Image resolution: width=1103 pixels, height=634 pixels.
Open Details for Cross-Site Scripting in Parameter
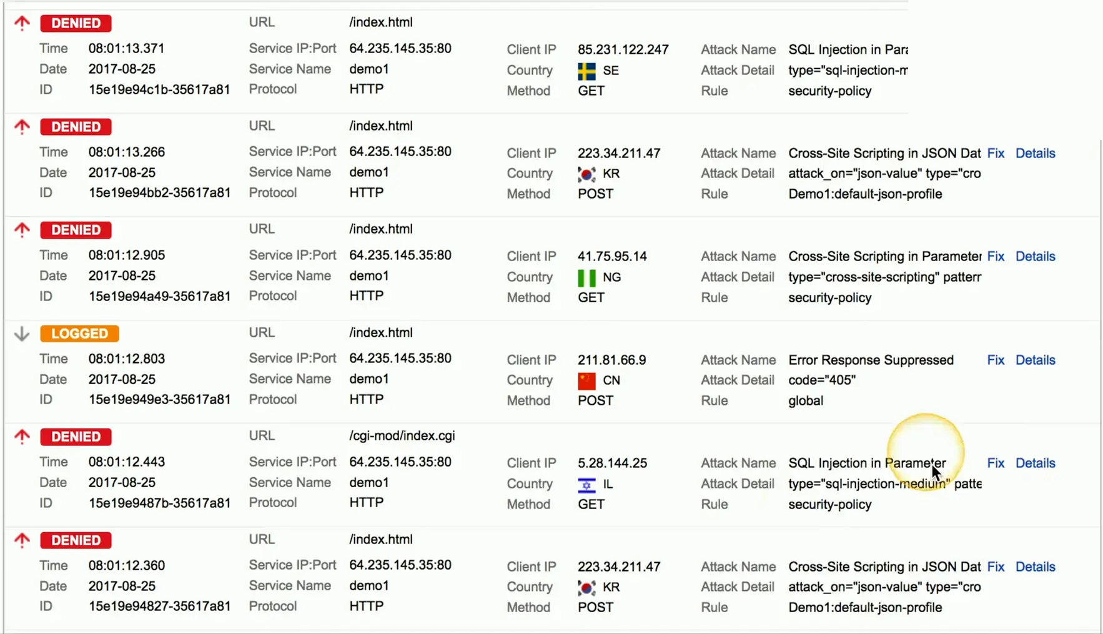(1035, 256)
